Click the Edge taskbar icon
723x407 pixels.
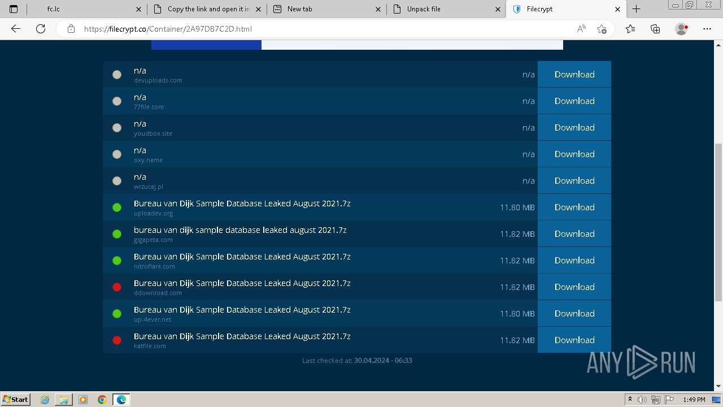tap(121, 400)
